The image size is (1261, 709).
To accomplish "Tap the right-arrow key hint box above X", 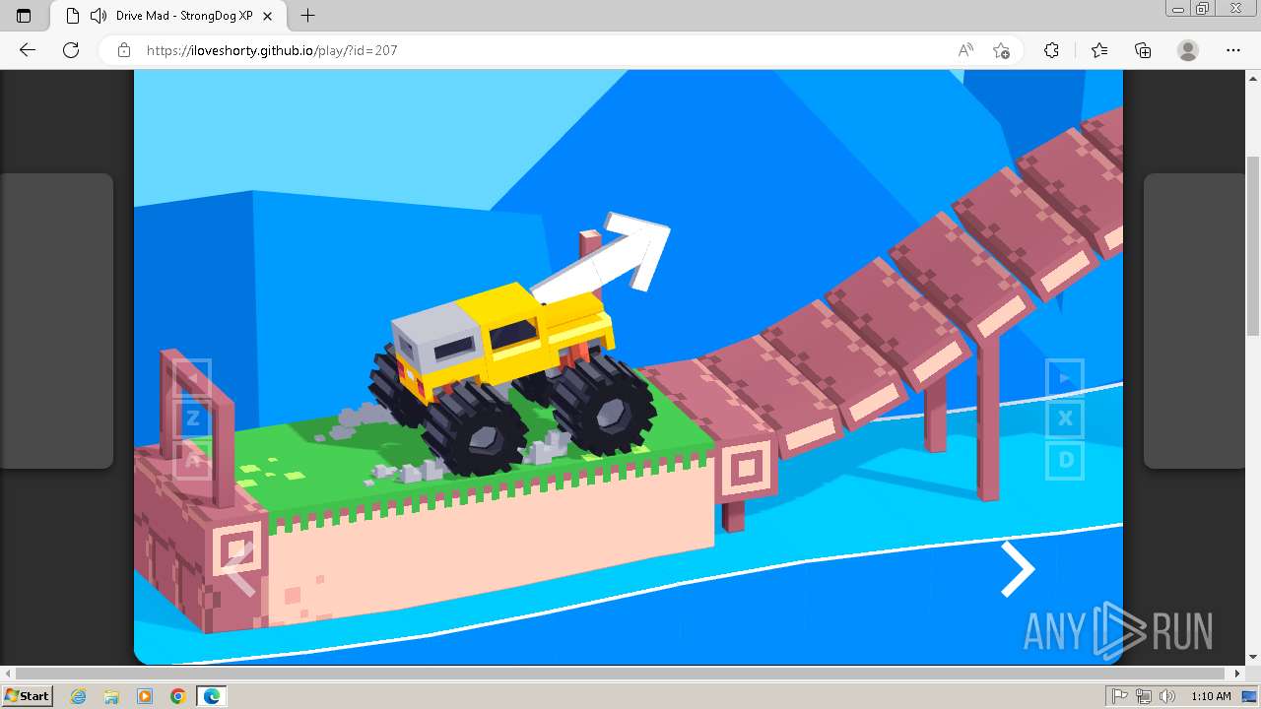I will tap(1065, 377).
